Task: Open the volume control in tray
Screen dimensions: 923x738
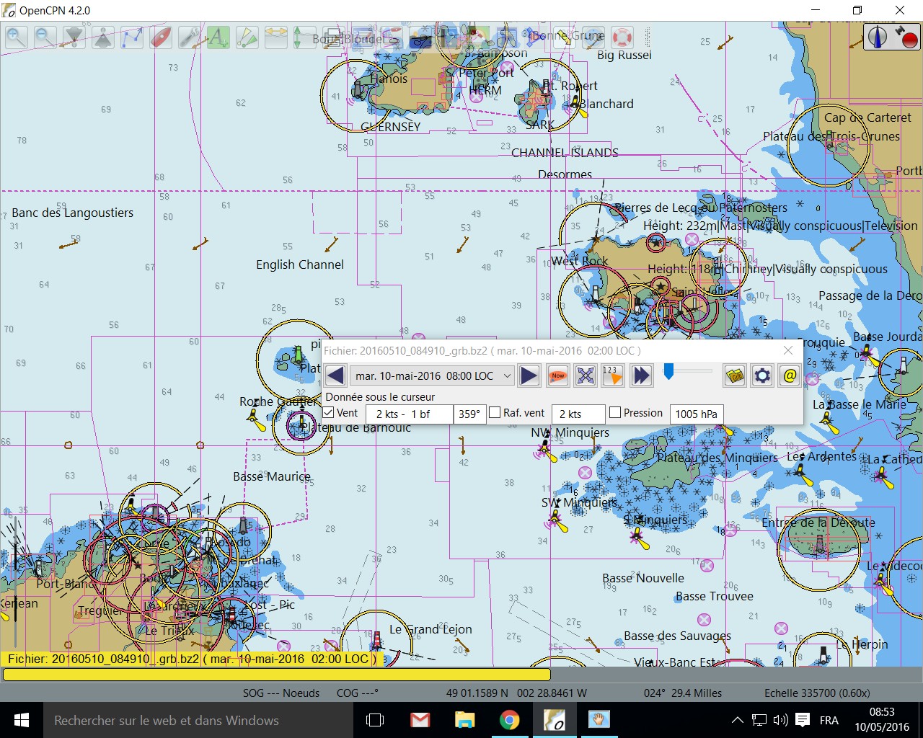Action: 780,720
